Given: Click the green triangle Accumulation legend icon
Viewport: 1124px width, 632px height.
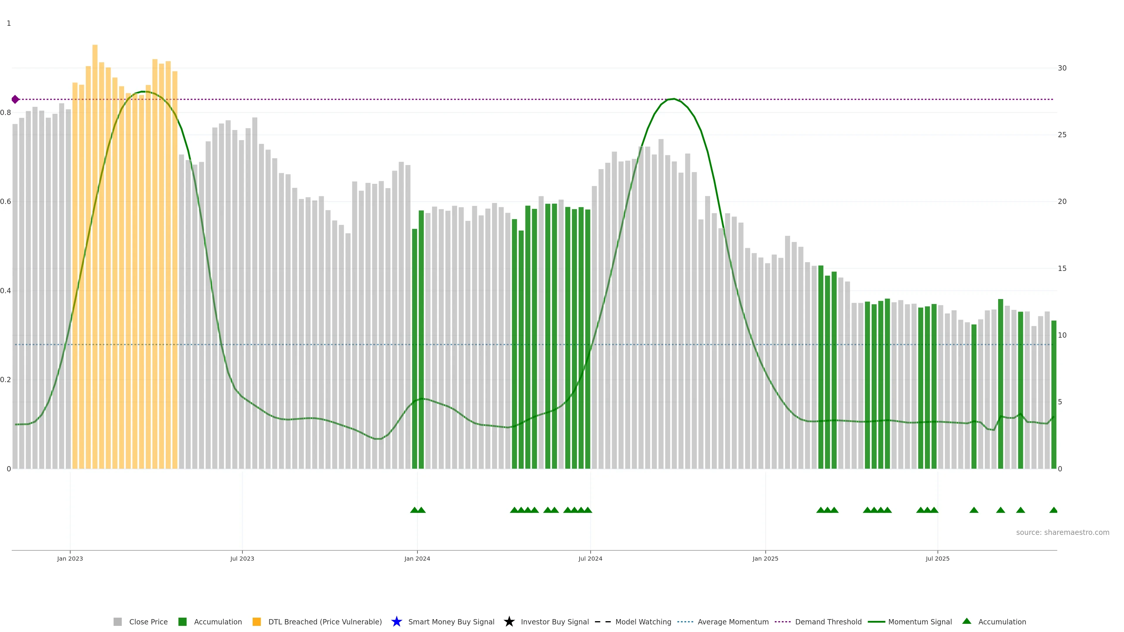Looking at the screenshot, I should [x=967, y=621].
